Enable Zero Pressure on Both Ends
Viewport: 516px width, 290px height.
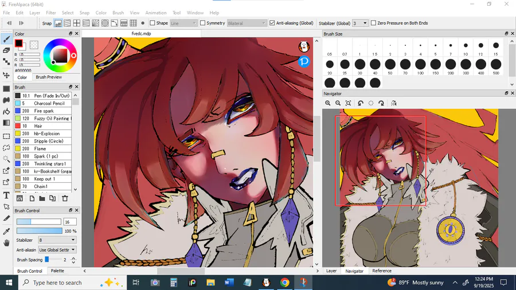373,23
